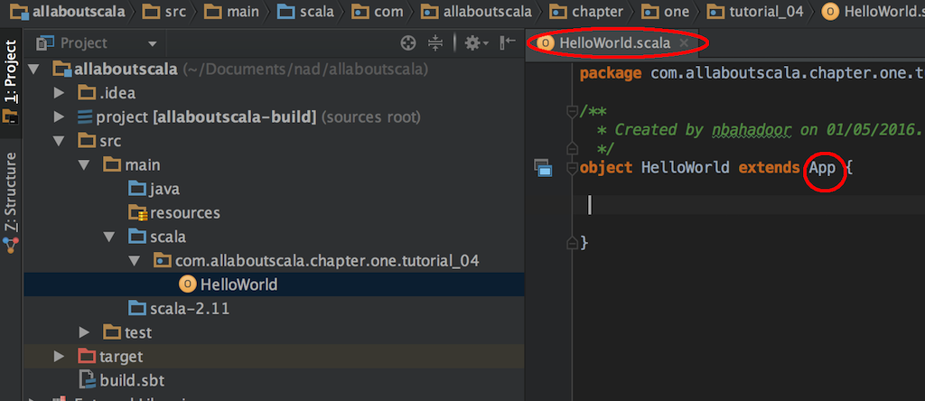This screenshot has height=401, width=925.
Task: Collapse the scala source folder arrow
Action: click(x=109, y=237)
